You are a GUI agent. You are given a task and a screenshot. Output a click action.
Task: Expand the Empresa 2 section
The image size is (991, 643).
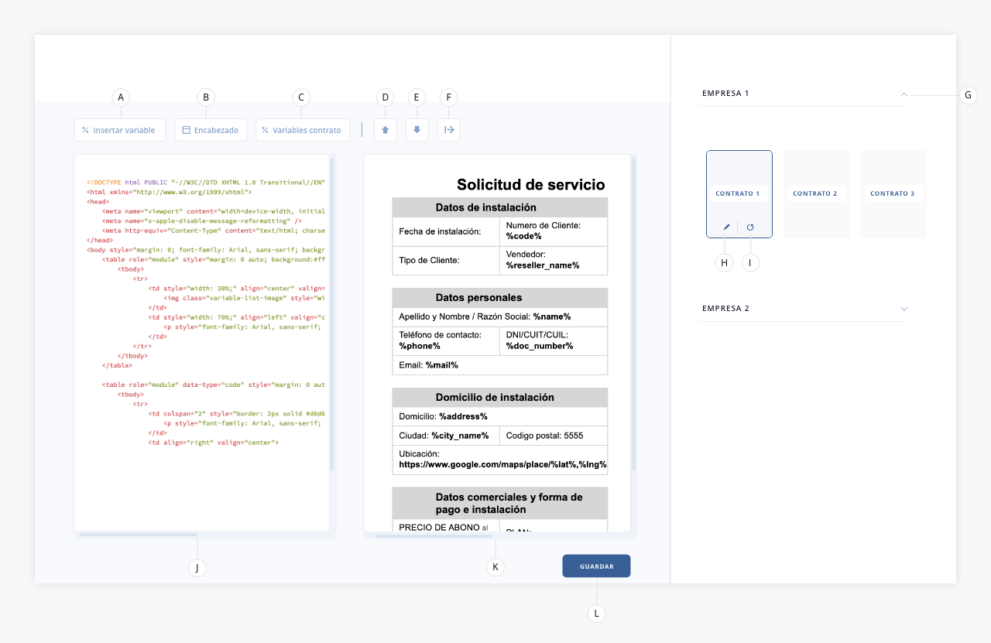pos(904,308)
